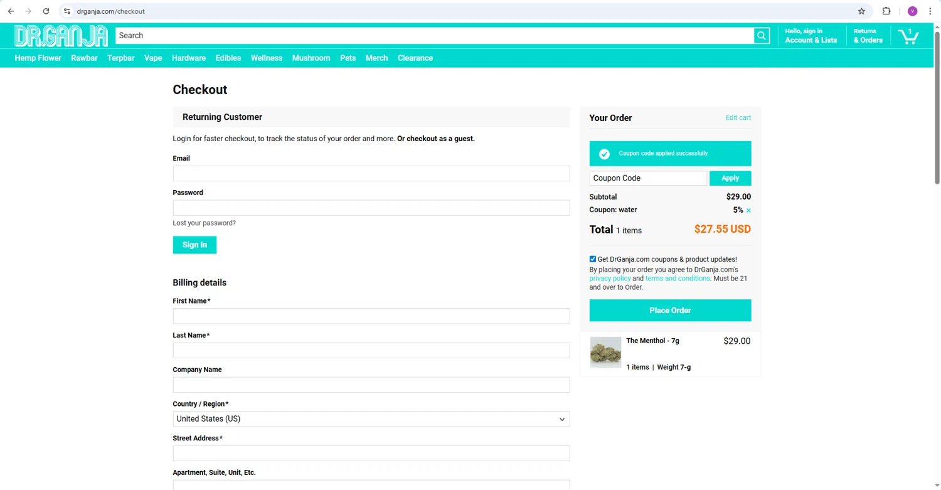This screenshot has width=941, height=490.
Task: Open the Clearance menu
Action: coord(415,58)
